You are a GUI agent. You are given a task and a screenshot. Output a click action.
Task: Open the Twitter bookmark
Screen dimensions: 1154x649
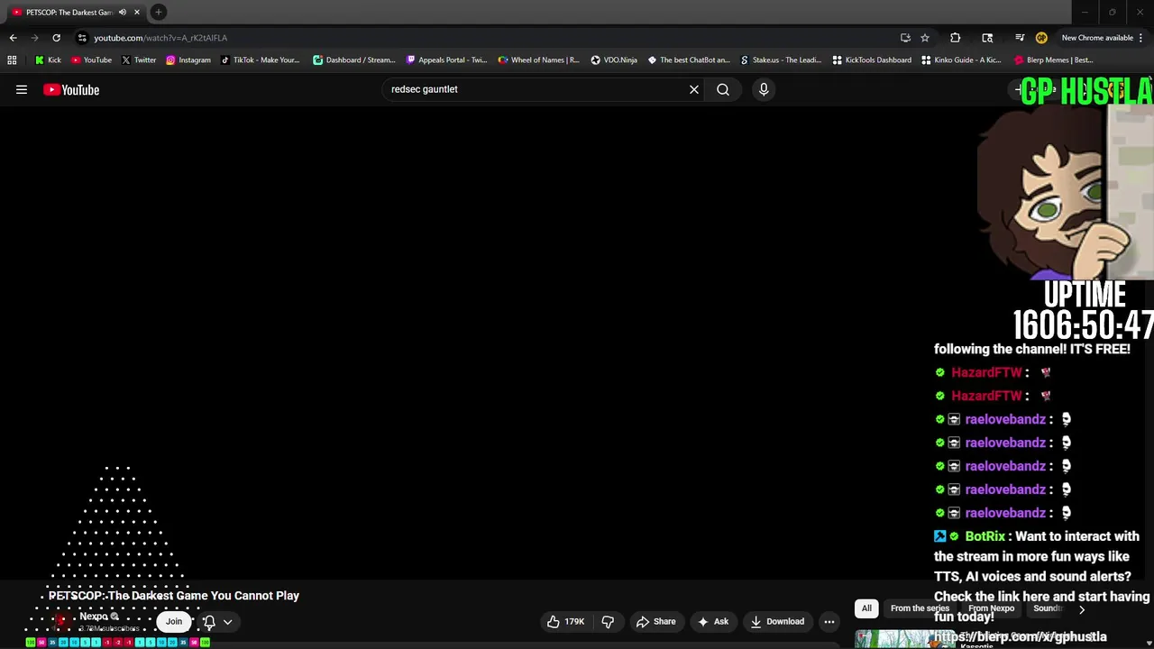pos(138,59)
